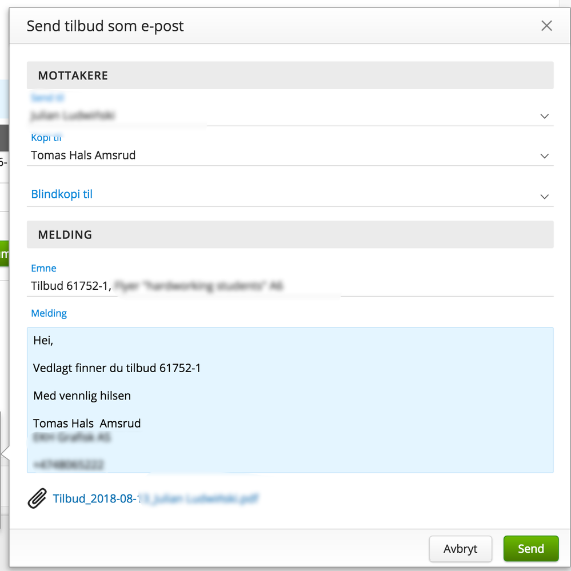The image size is (571, 571).
Task: Click inside the Blindkopi til field
Action: click(x=290, y=194)
